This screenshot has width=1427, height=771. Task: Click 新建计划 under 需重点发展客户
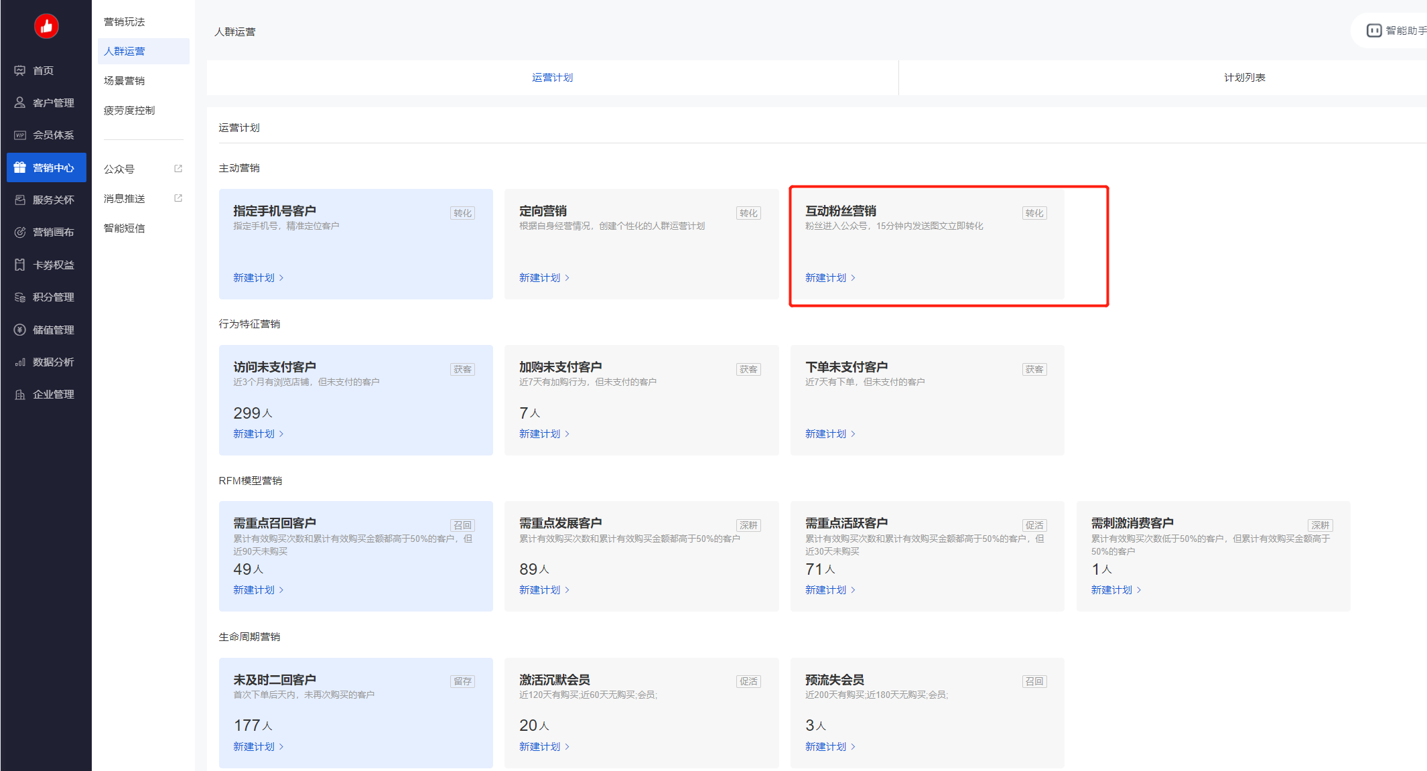point(544,589)
